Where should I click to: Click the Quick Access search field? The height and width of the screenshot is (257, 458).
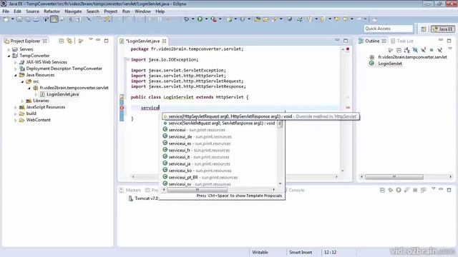coord(388,29)
